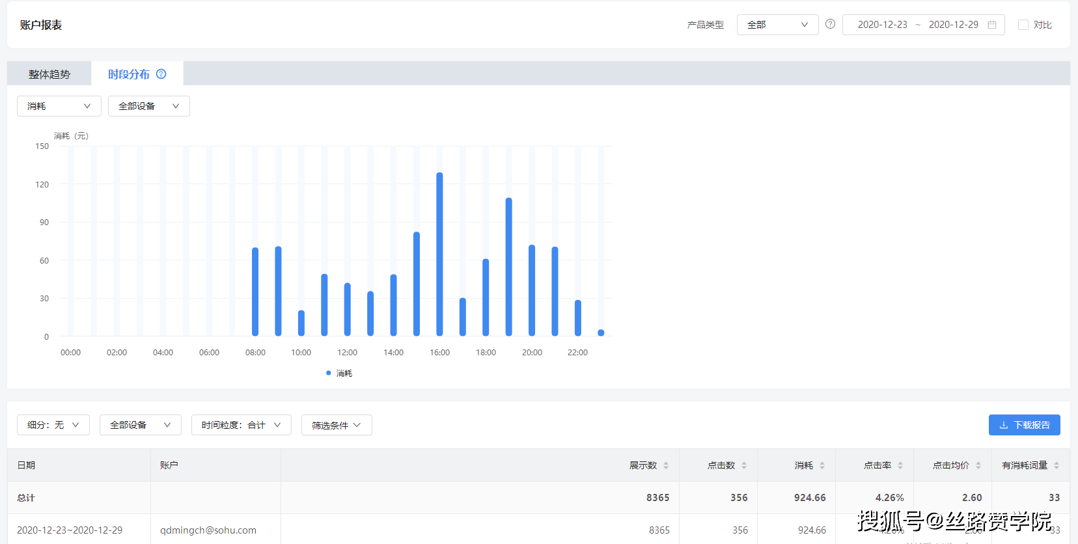Click the 2.60 average price in 总计 row
This screenshot has width=1078, height=544.
[972, 498]
